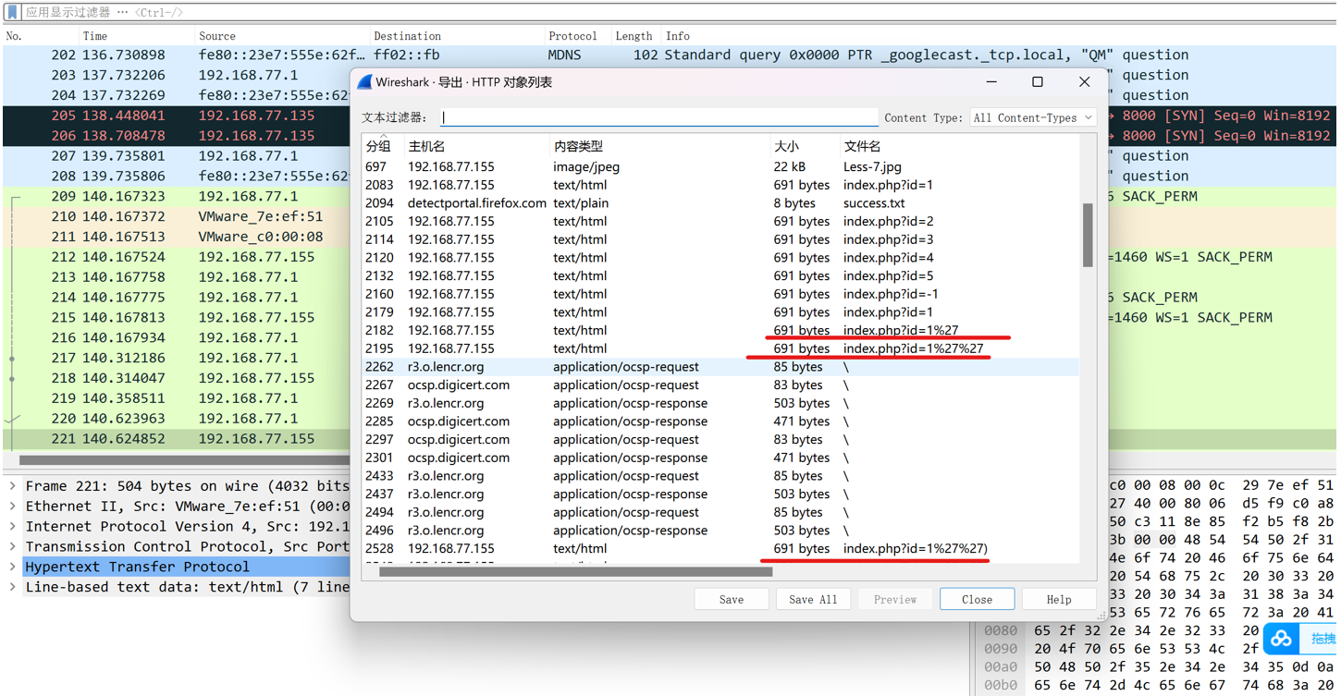Click the Help button
This screenshot has width=1341, height=696.
(1059, 599)
